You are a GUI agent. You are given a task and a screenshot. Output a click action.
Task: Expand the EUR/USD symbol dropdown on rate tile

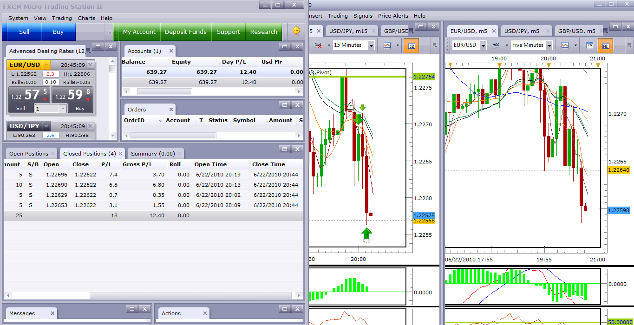coord(46,65)
